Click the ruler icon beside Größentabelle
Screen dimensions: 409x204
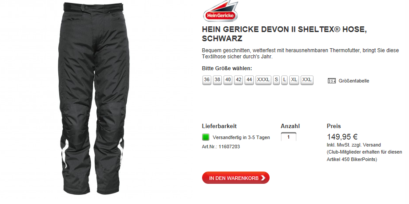331,81
